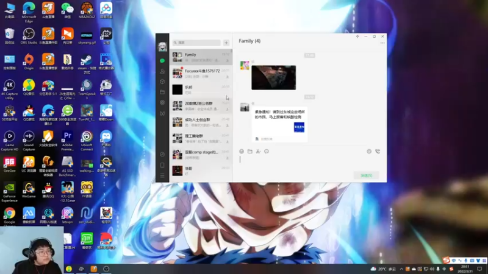The image size is (488, 274).
Task: Open the butterfly Channels icon in WeChat sidebar
Action: 162,114
